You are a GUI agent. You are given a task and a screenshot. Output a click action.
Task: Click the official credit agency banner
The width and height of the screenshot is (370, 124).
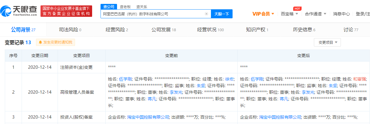pos(66,11)
